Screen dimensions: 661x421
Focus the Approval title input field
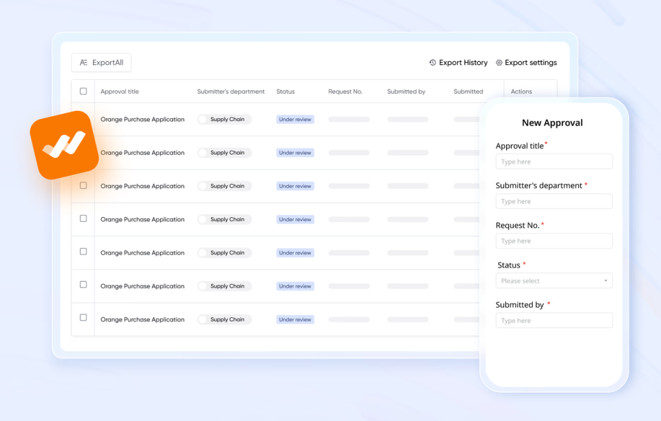point(554,161)
